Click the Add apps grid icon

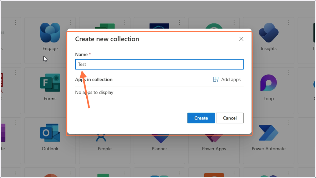pos(216,79)
